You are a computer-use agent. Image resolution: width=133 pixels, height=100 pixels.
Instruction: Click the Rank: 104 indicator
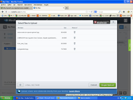62,16
